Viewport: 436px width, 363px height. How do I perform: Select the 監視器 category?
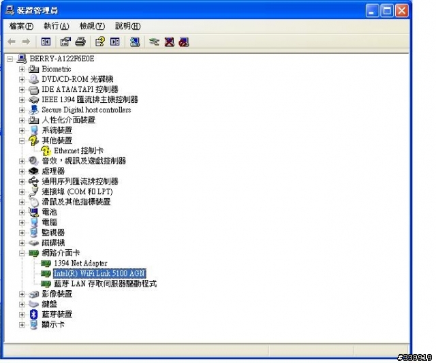click(x=53, y=233)
